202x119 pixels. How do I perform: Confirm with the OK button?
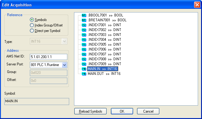(x=122, y=111)
